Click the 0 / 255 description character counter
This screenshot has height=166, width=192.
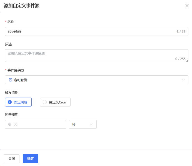(x=180, y=59)
